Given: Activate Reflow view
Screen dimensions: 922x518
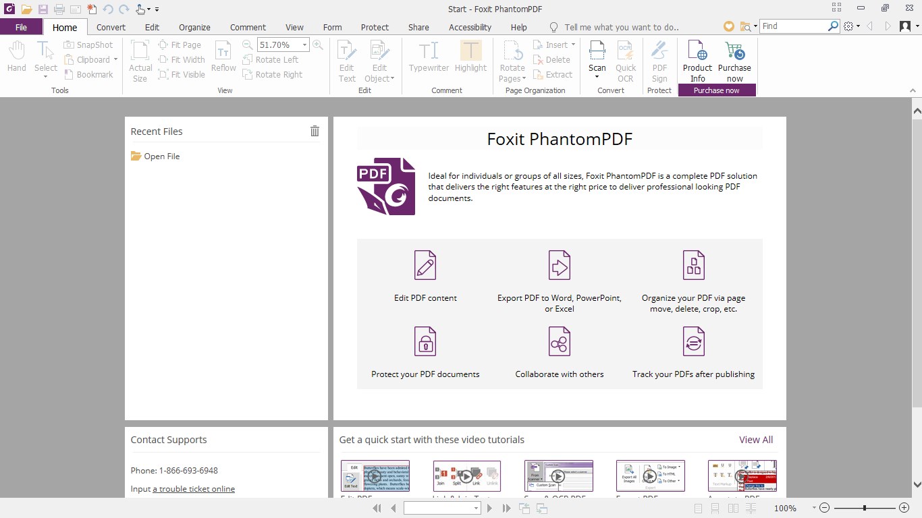Looking at the screenshot, I should (x=223, y=57).
